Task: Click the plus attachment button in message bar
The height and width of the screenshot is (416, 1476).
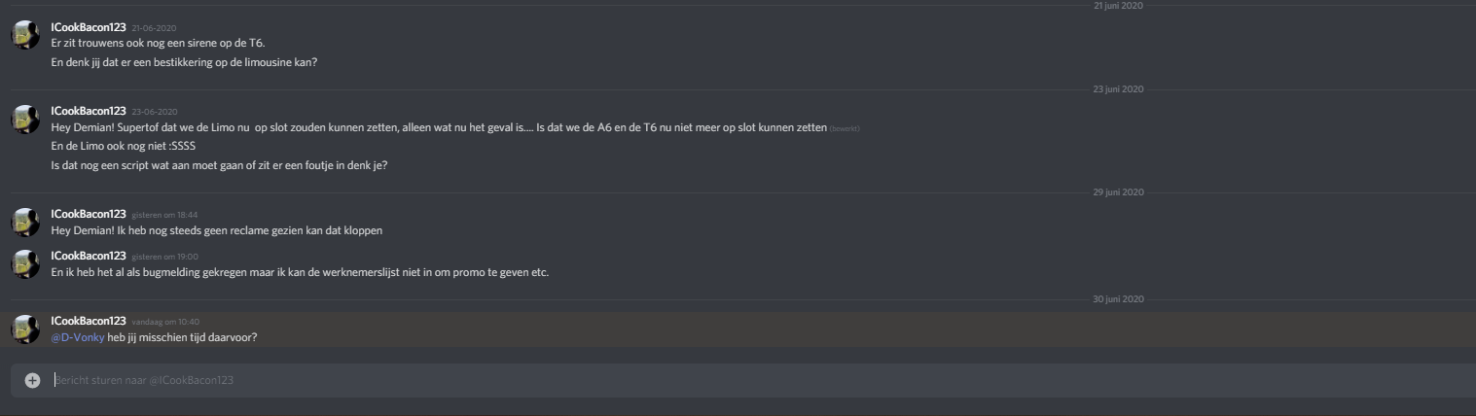Action: (x=32, y=380)
